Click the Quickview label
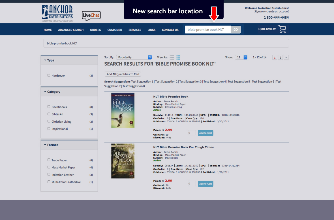This screenshot has width=334, height=220. 267,29
